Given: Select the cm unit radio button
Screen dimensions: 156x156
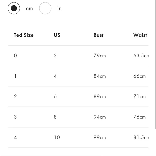Looking at the screenshot, I should 14,8.
